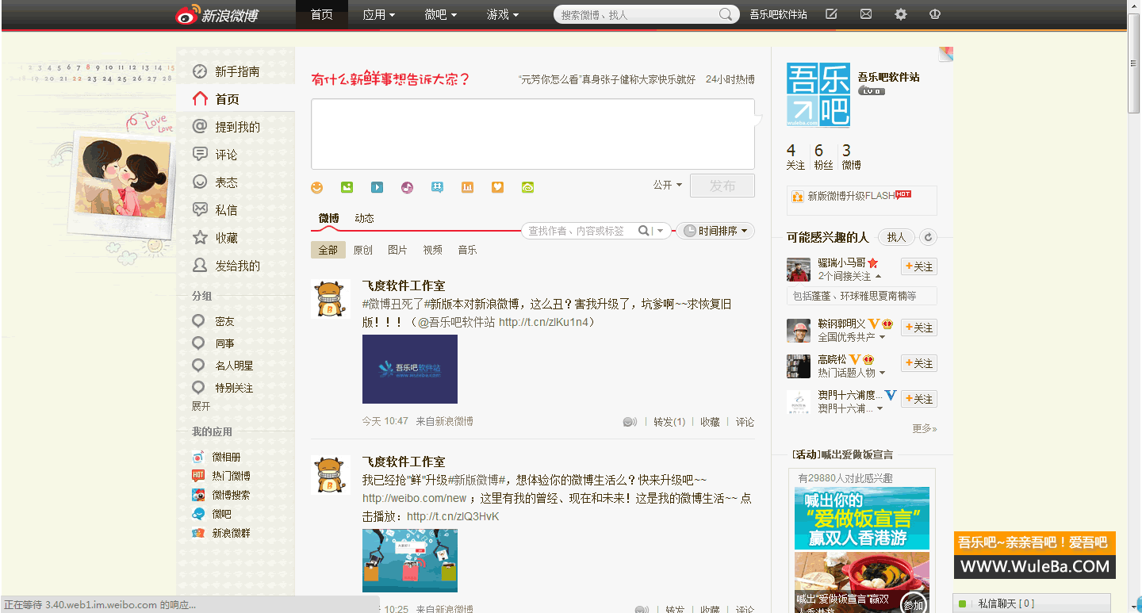Open the link http://t.cn/zlKu1n4
Image resolution: width=1142 pixels, height=613 pixels.
(x=543, y=323)
